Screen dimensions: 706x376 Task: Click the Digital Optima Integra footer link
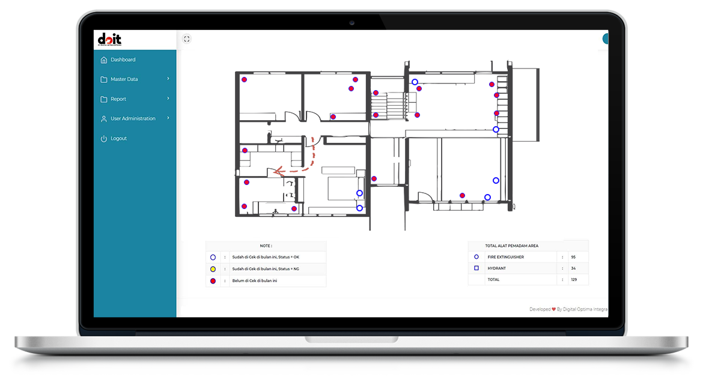585,309
